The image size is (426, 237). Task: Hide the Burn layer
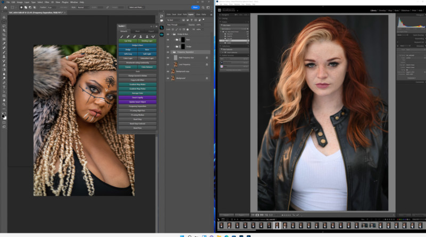[168, 40]
